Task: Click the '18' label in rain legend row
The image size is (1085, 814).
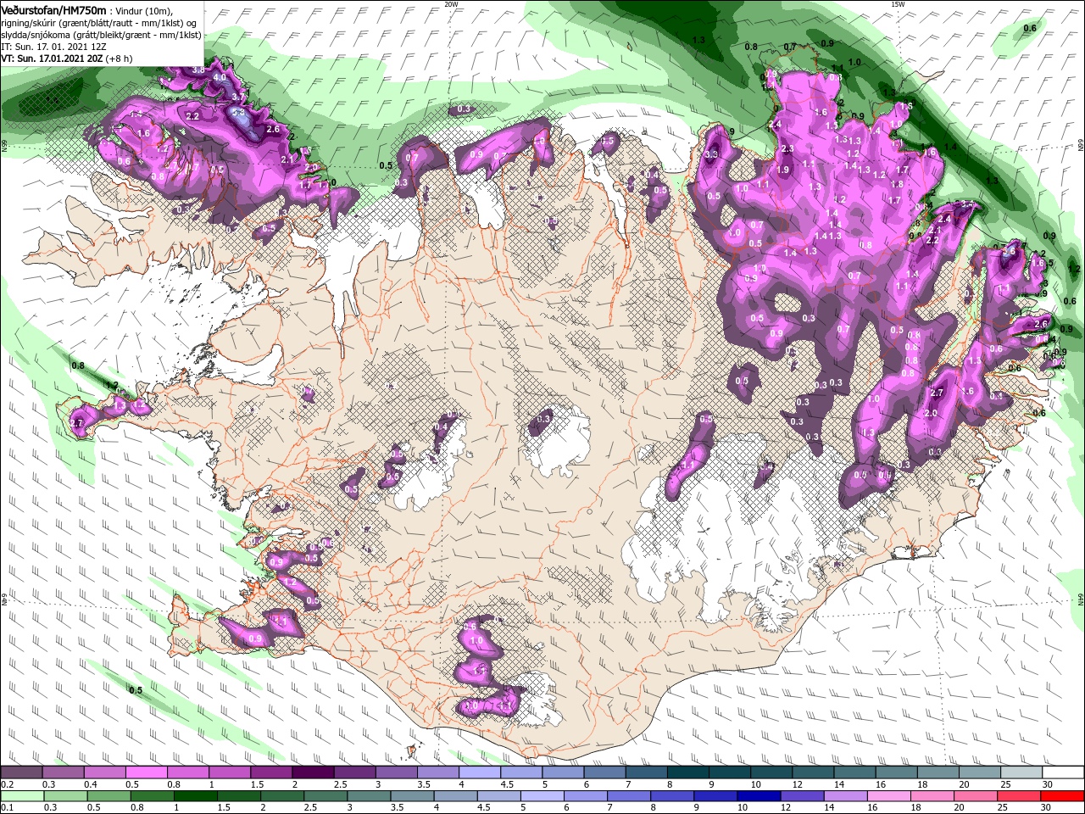Action: click(917, 808)
